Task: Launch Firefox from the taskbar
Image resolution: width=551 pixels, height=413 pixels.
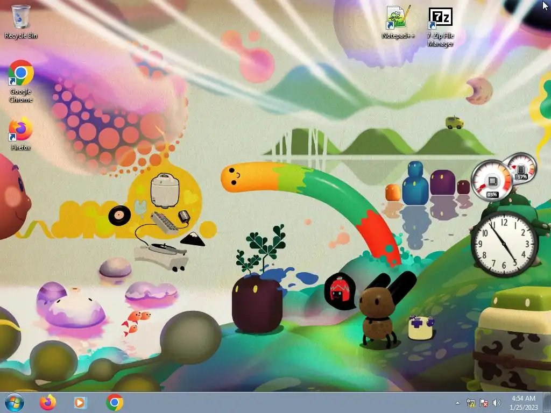Action: point(48,402)
